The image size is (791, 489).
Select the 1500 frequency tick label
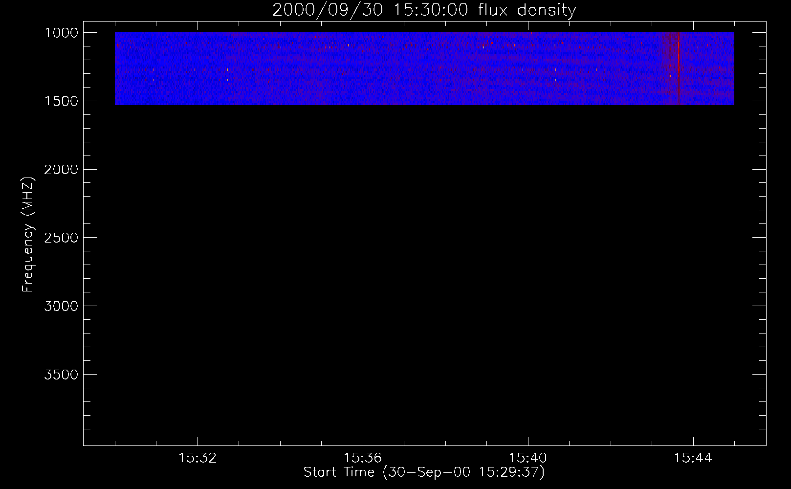click(61, 101)
